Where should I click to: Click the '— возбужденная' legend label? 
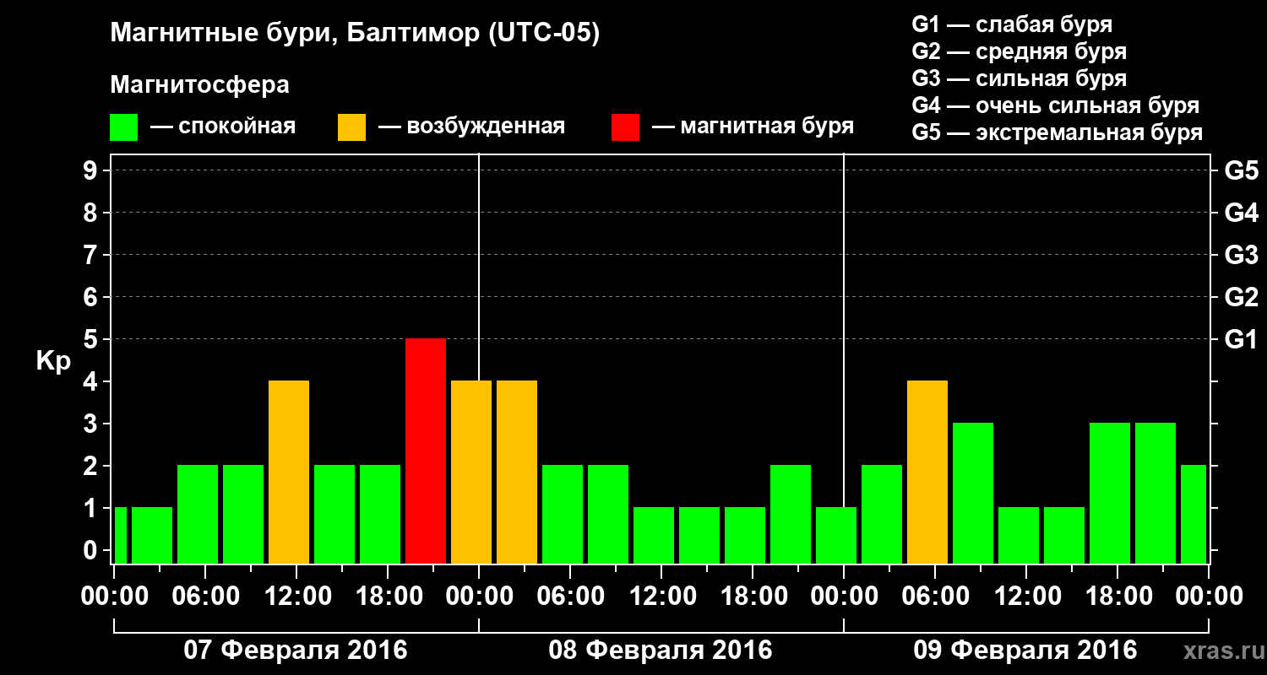point(471,127)
